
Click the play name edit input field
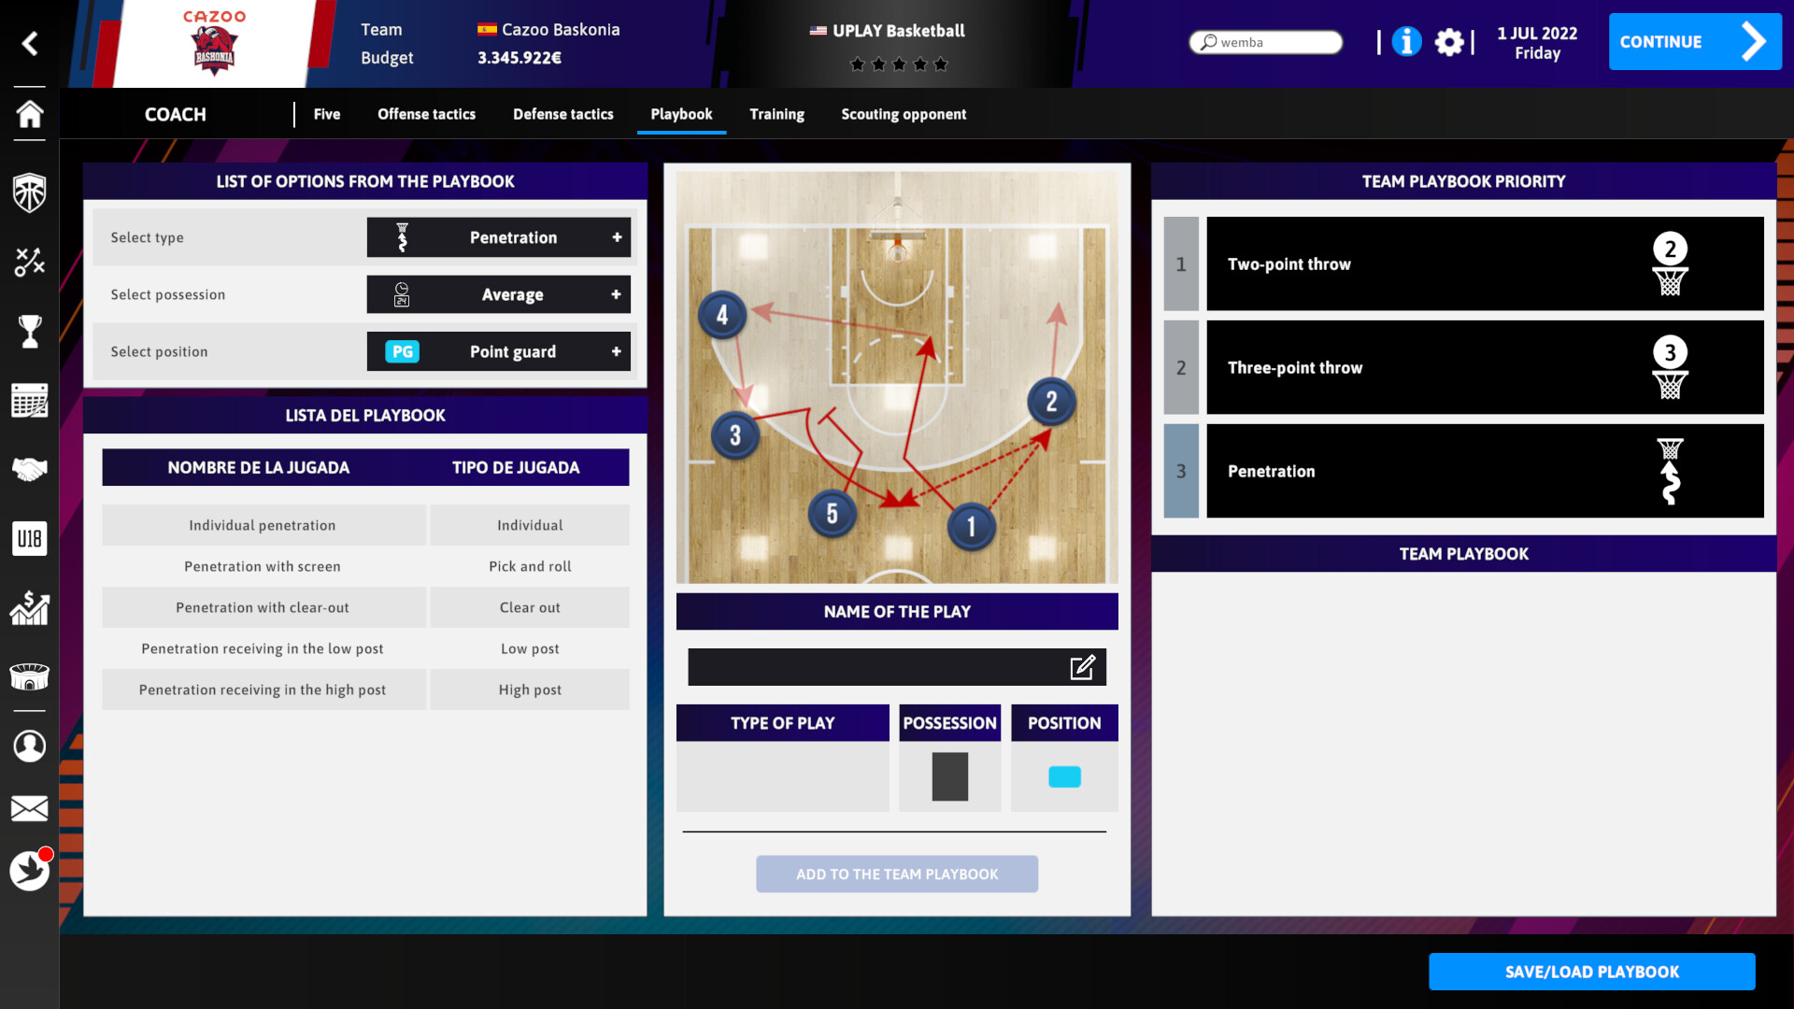896,666
